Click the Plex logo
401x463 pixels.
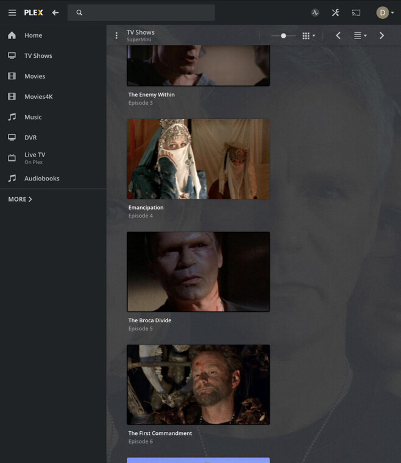(34, 13)
